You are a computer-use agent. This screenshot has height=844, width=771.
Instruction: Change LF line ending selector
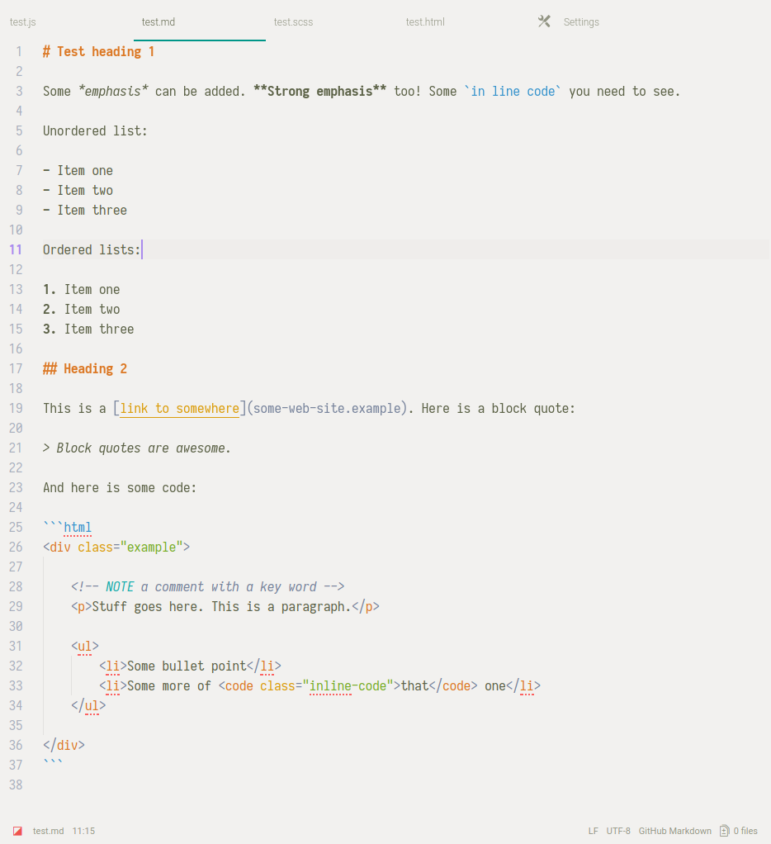pyautogui.click(x=593, y=831)
